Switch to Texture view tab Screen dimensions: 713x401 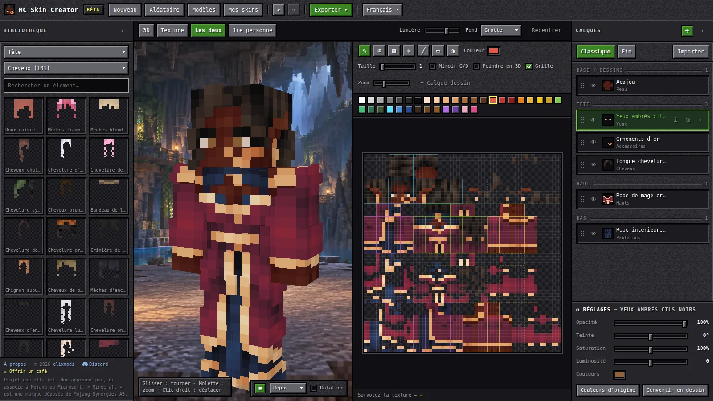(172, 30)
